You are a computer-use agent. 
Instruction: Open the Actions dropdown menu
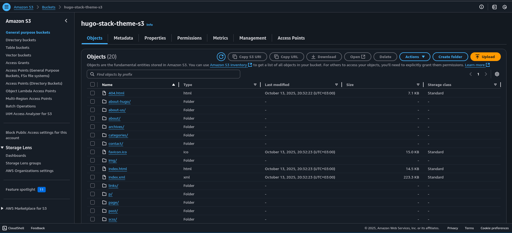coord(414,57)
